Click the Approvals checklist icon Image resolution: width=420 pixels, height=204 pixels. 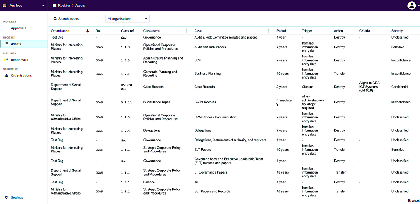[x=6, y=28]
